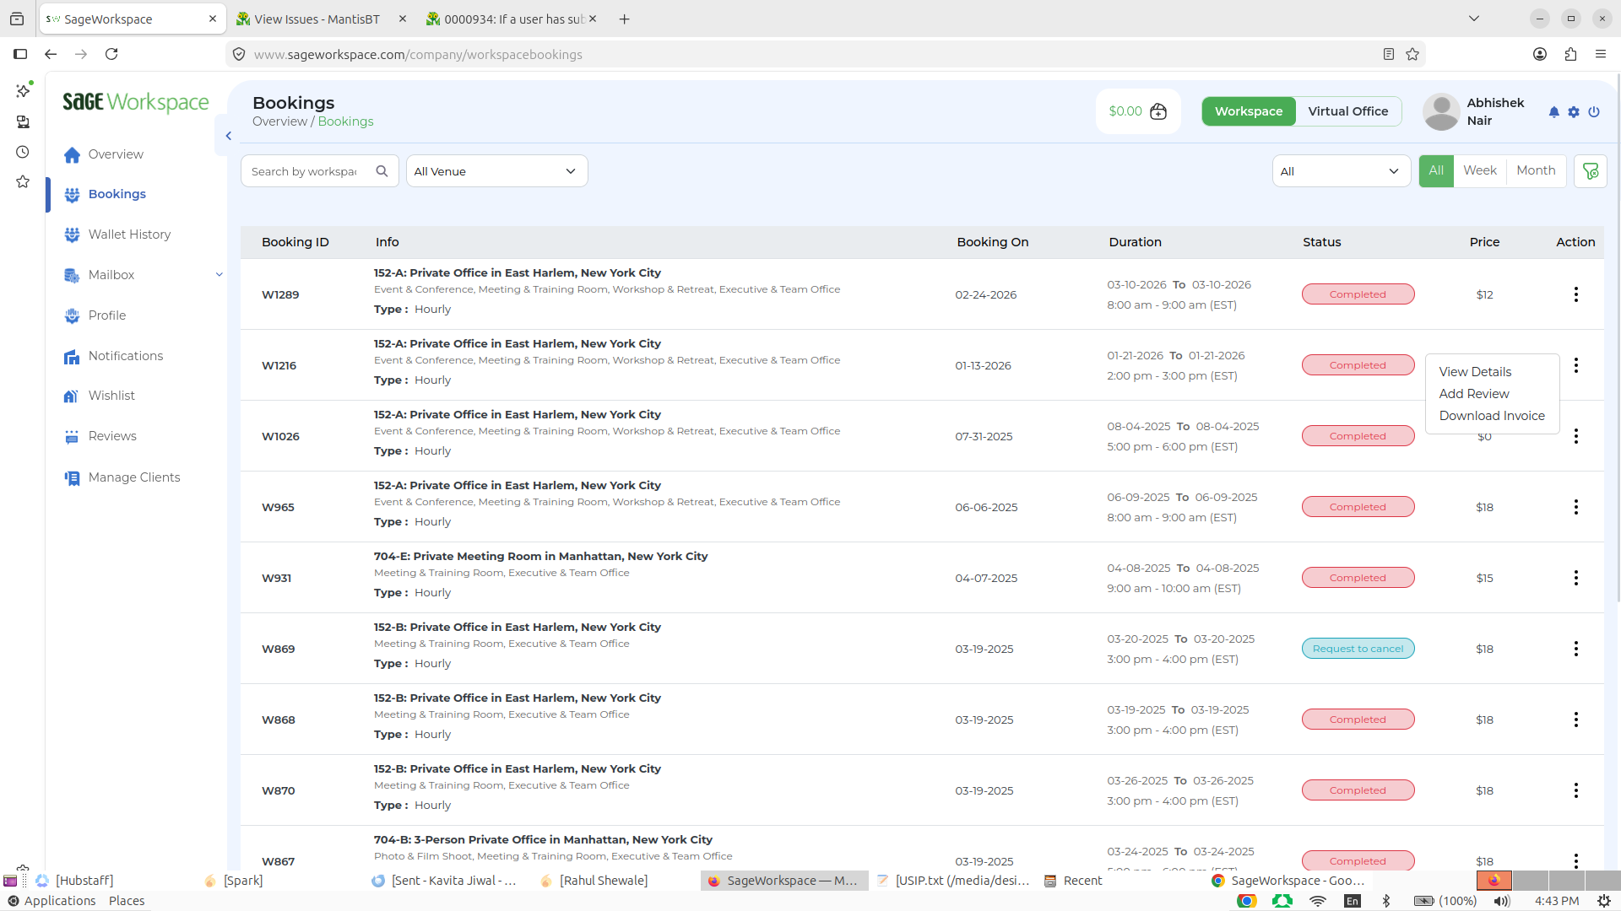Click the settings gear icon near profile
Viewport: 1621px width, 911px height.
(x=1574, y=111)
